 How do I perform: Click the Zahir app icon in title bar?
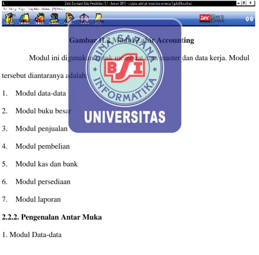(4, 3)
